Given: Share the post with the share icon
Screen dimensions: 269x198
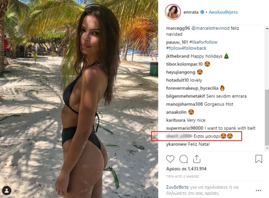Looking at the screenshot, I should point(197,159).
